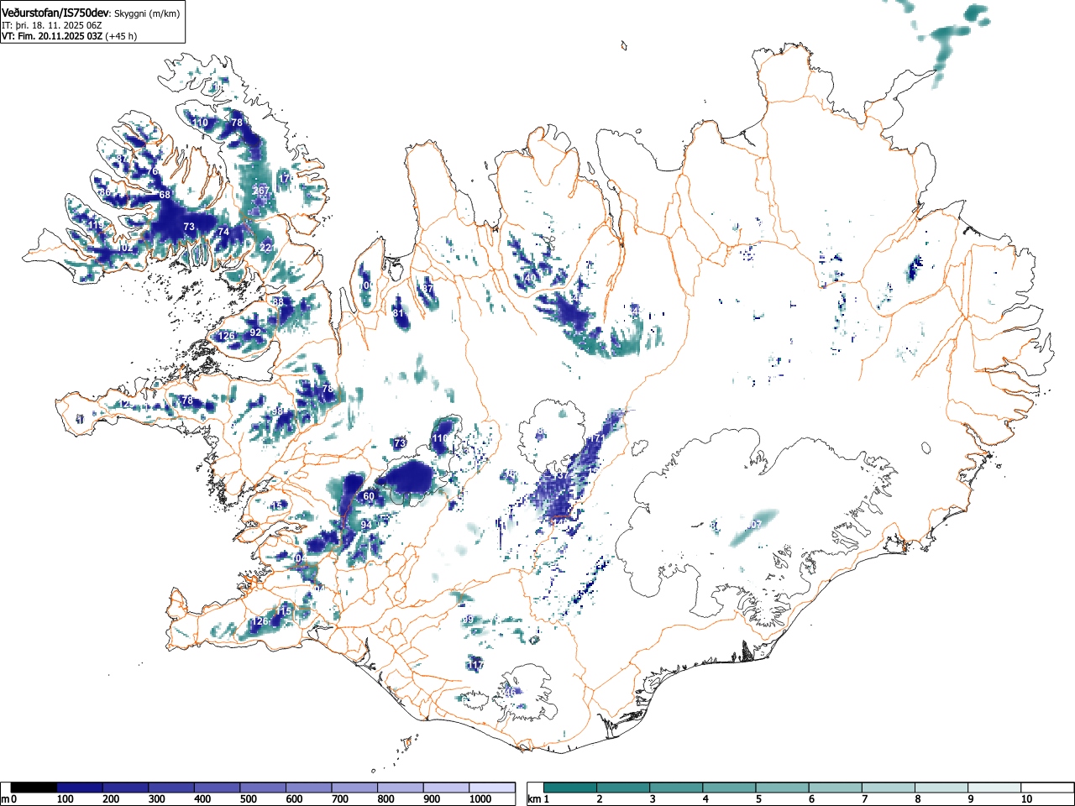Click the black 0–100 m legend swatch
Image resolution: width=1075 pixels, height=806 pixels.
[34, 788]
